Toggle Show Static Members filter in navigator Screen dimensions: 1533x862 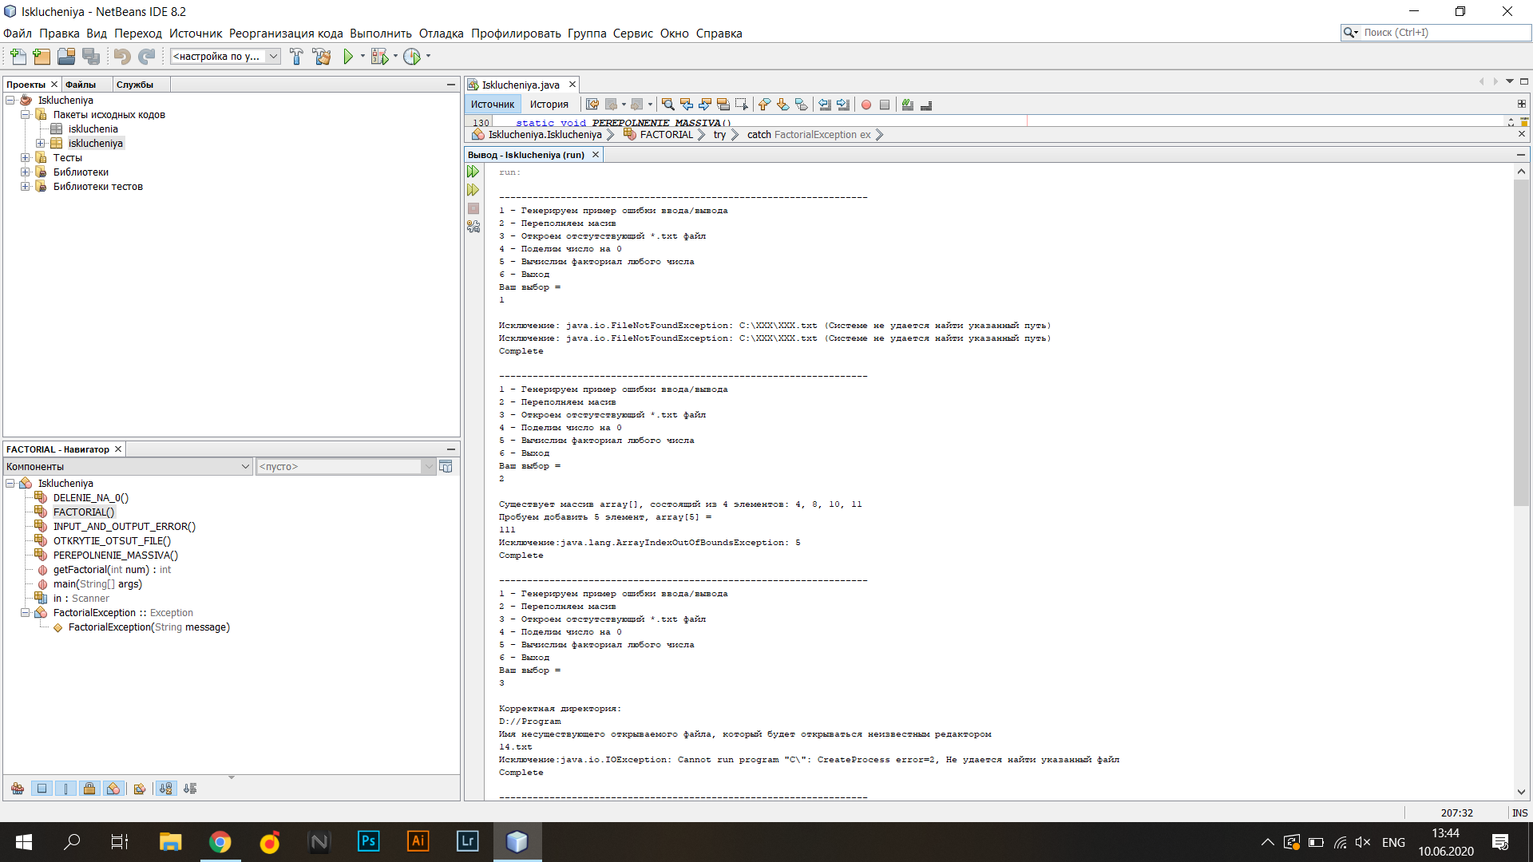tap(65, 789)
